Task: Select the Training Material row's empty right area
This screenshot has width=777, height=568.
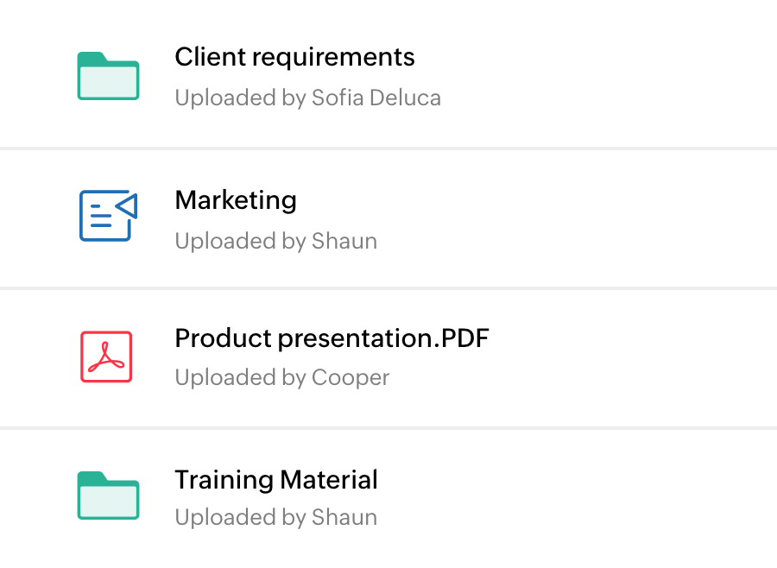Action: (x=622, y=497)
